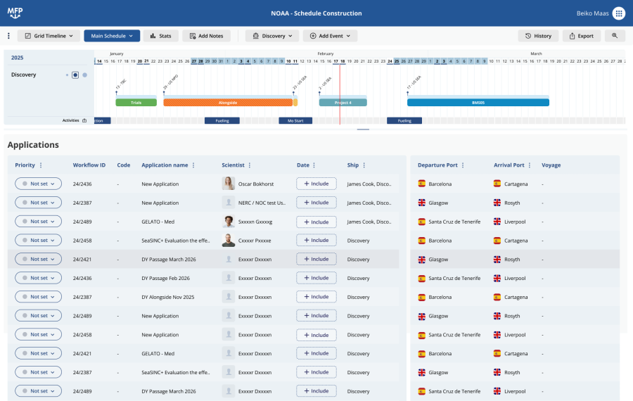Open the Arrival Port column options
This screenshot has height=401, width=633.
pyautogui.click(x=529, y=165)
